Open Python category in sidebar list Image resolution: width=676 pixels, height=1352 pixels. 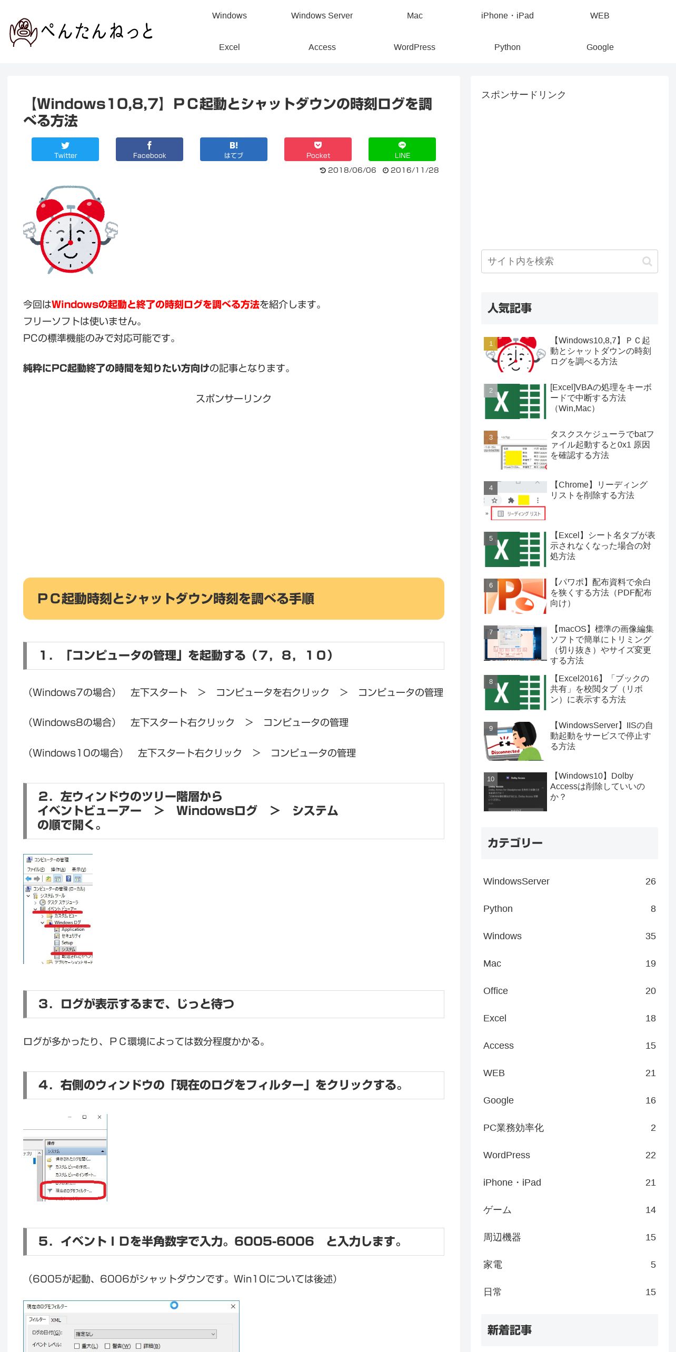(570, 909)
